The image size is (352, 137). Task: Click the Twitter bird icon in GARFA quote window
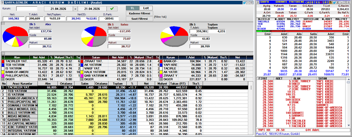click(x=334, y=2)
